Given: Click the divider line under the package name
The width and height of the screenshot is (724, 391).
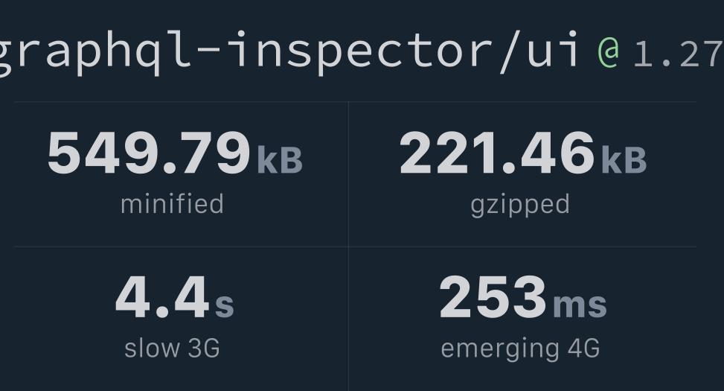Looking at the screenshot, I should click(x=355, y=102).
